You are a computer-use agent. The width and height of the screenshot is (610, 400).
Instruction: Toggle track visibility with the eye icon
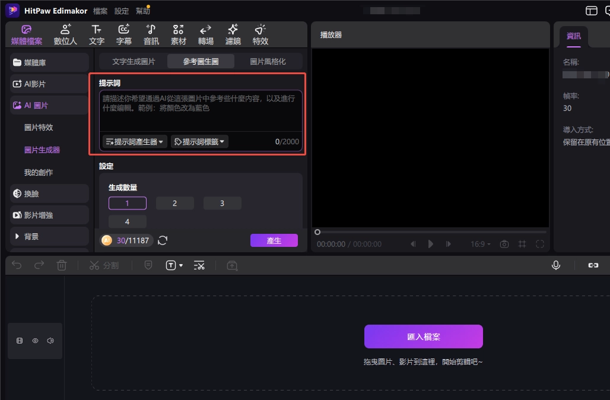pyautogui.click(x=35, y=340)
